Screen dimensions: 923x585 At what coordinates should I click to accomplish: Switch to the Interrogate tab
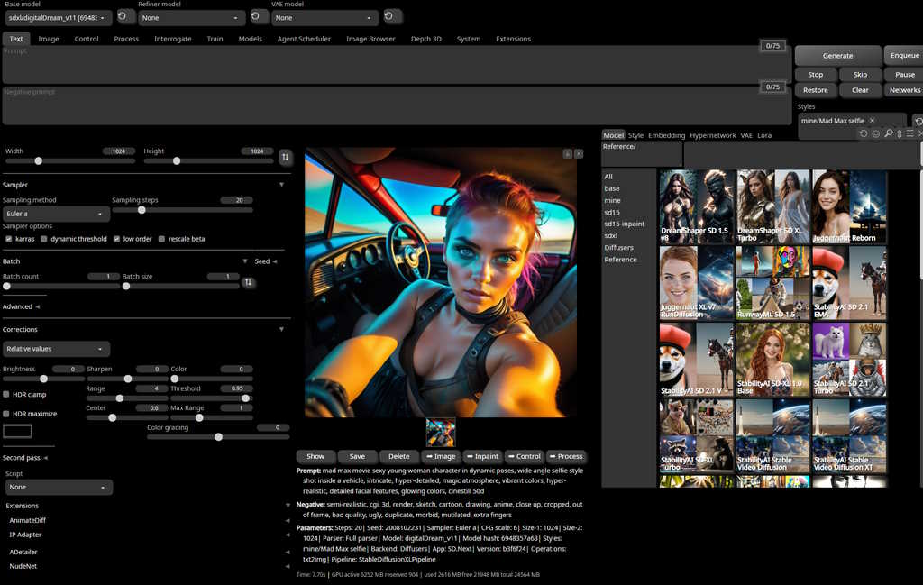click(172, 39)
